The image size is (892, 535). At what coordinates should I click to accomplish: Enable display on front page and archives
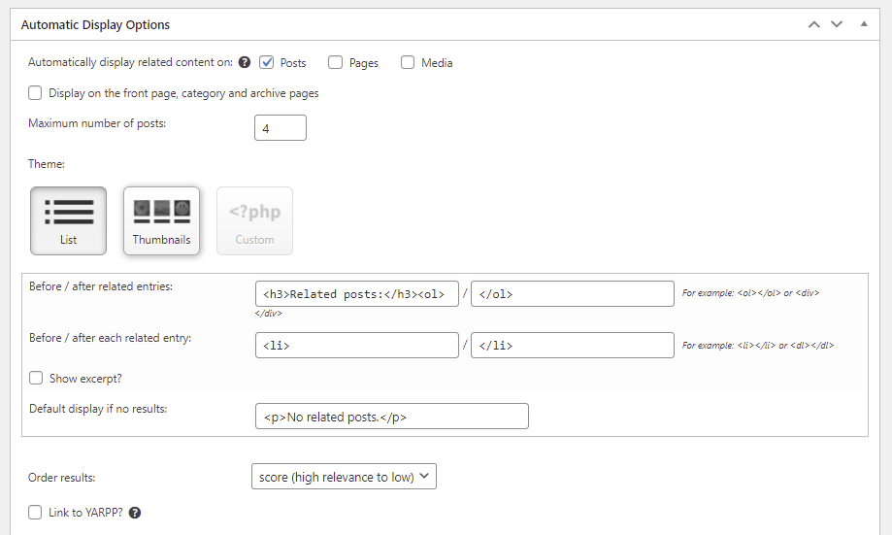click(36, 93)
